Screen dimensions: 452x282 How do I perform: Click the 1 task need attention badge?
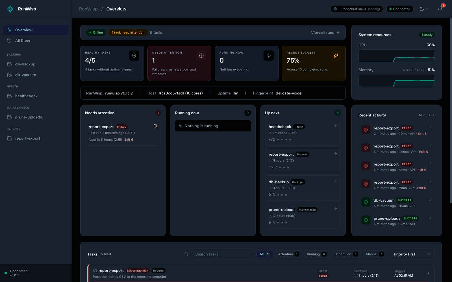(x=128, y=32)
